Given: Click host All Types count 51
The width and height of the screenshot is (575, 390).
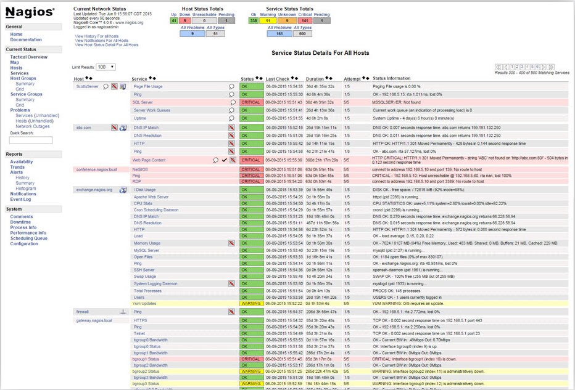Looking at the screenshot, I should coord(215,34).
